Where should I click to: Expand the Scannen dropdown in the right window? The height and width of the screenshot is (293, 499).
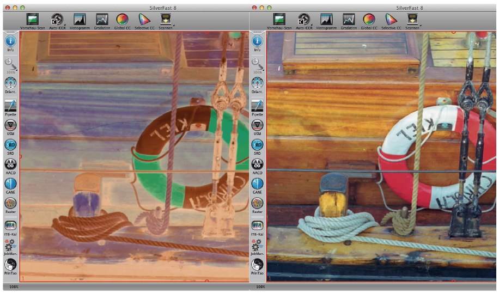click(421, 24)
